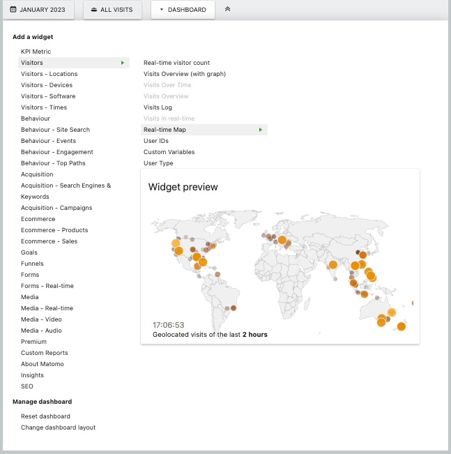Click the calendar icon beside January 2023
The height and width of the screenshot is (454, 451).
click(13, 10)
